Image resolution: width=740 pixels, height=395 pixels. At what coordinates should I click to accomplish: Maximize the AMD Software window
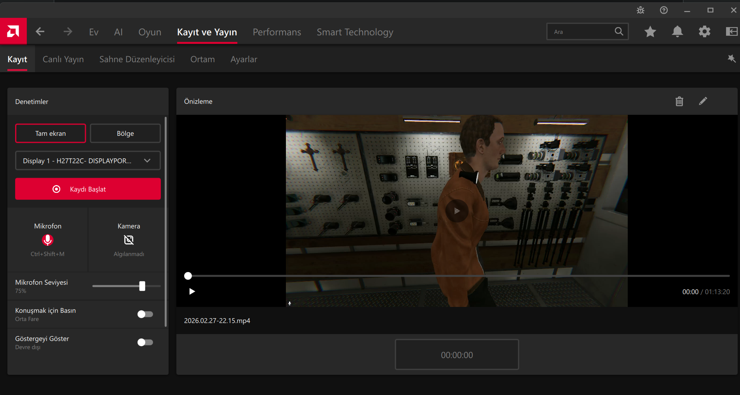click(710, 10)
